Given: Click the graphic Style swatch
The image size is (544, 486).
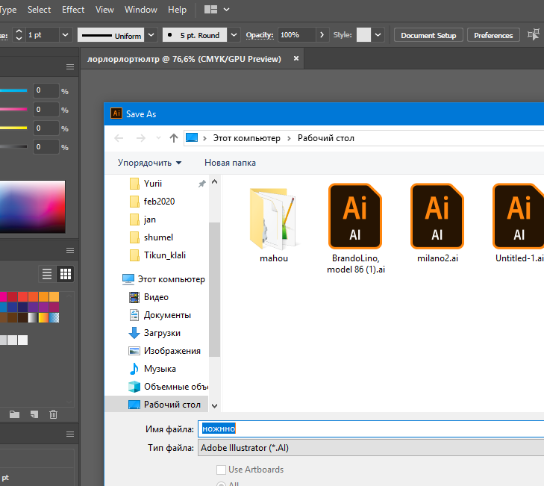Looking at the screenshot, I should pyautogui.click(x=363, y=34).
